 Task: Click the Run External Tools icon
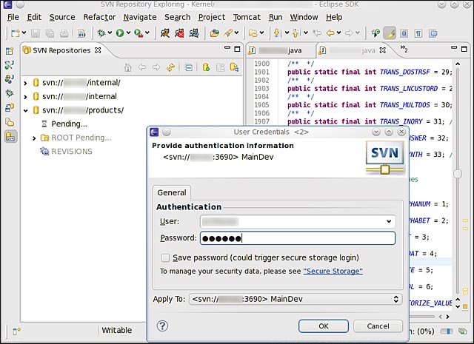coord(138,33)
